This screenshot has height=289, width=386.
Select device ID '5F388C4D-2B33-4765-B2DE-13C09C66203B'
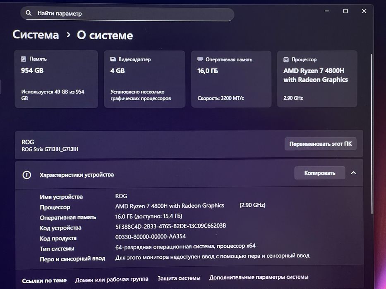[170, 226]
